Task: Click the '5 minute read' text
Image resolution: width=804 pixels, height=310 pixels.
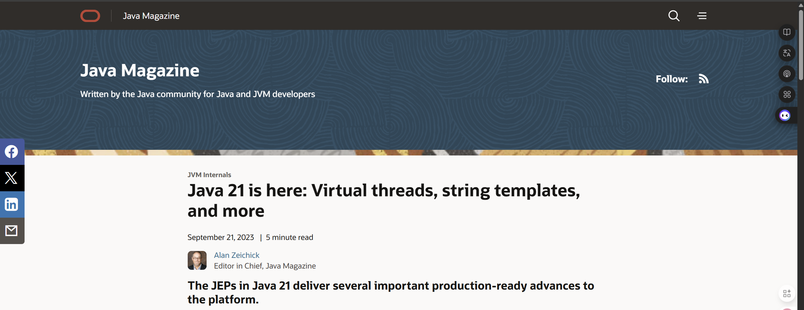Action: click(x=289, y=237)
